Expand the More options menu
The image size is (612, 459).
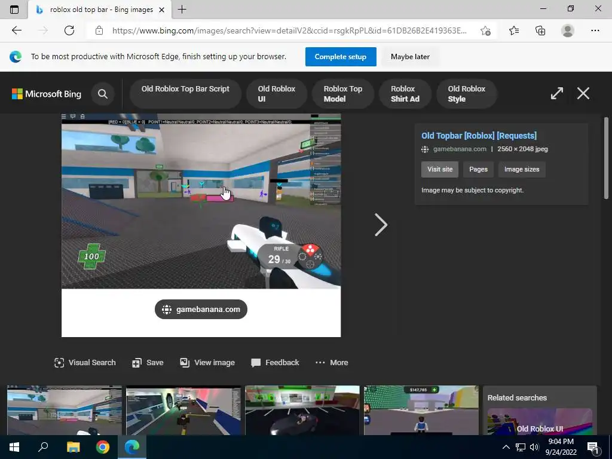pyautogui.click(x=331, y=363)
